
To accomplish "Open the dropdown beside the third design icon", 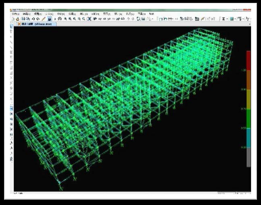I will 243,19.
